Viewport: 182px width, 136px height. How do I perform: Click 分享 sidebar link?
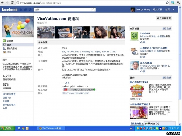[5, 108]
